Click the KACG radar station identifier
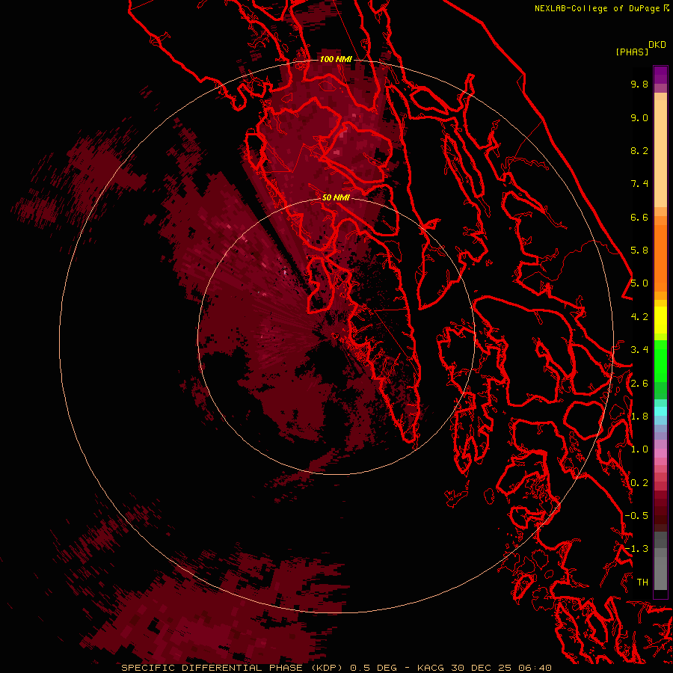673x673 pixels. 431,668
